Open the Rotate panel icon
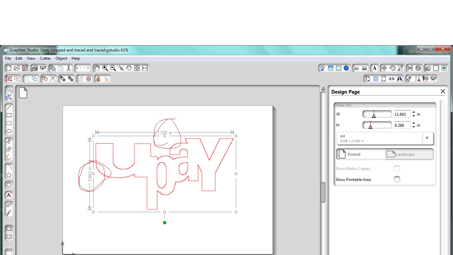This screenshot has width=453, height=255. pyautogui.click(x=392, y=68)
